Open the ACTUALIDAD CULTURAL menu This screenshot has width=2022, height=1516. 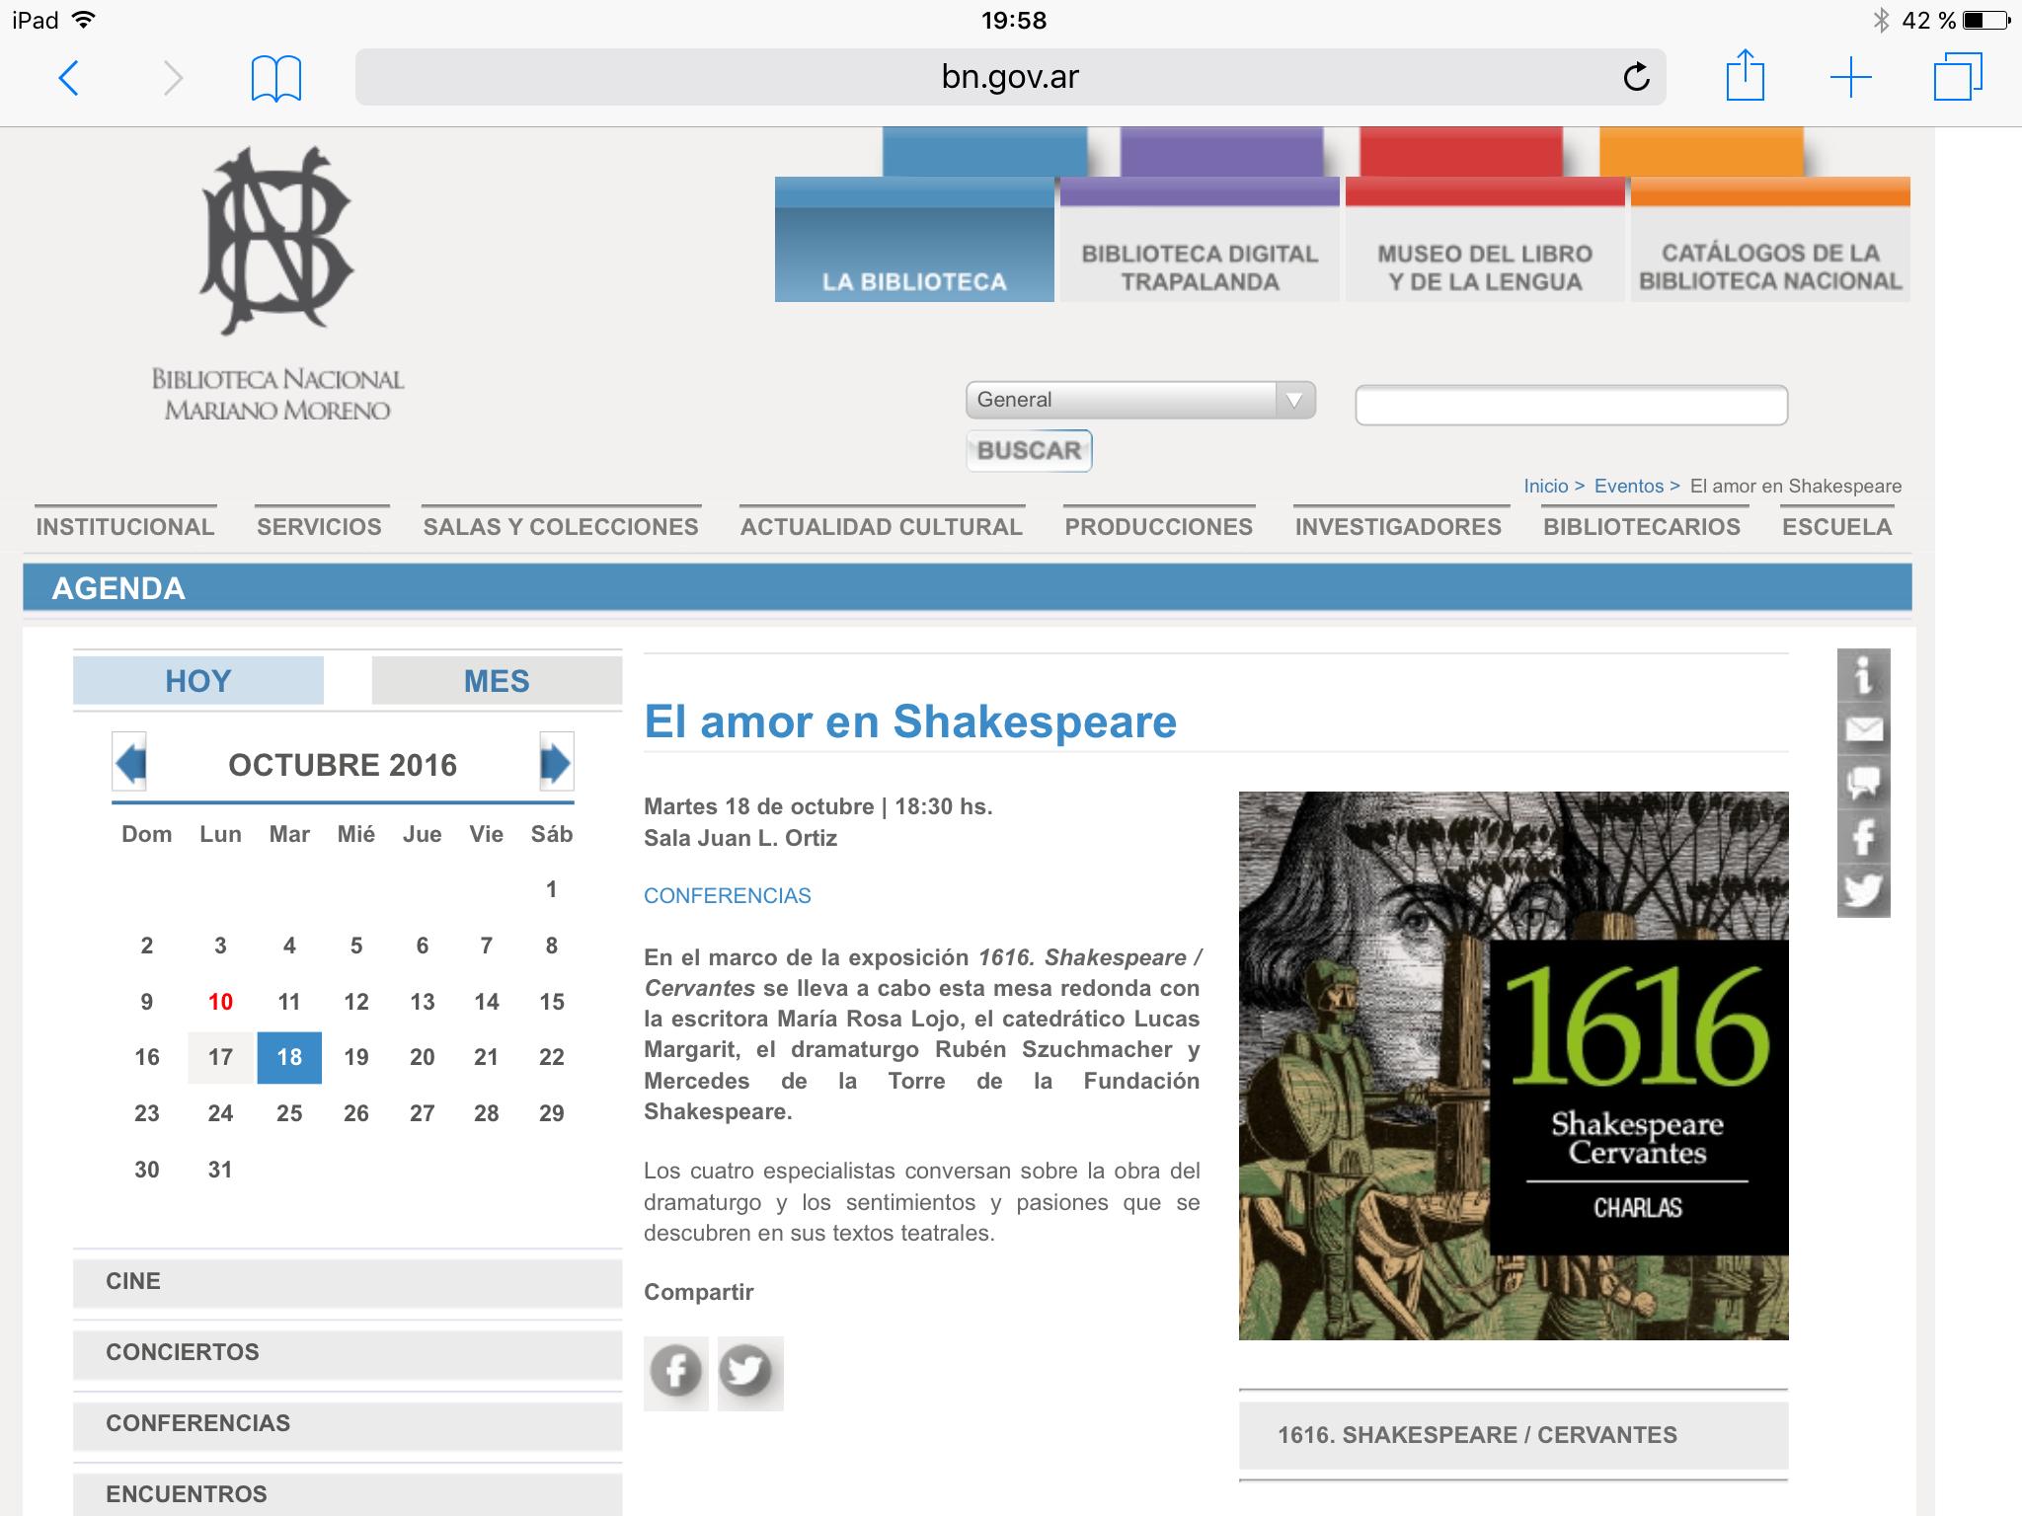882,526
